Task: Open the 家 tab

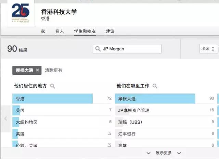Action: (x=43, y=31)
